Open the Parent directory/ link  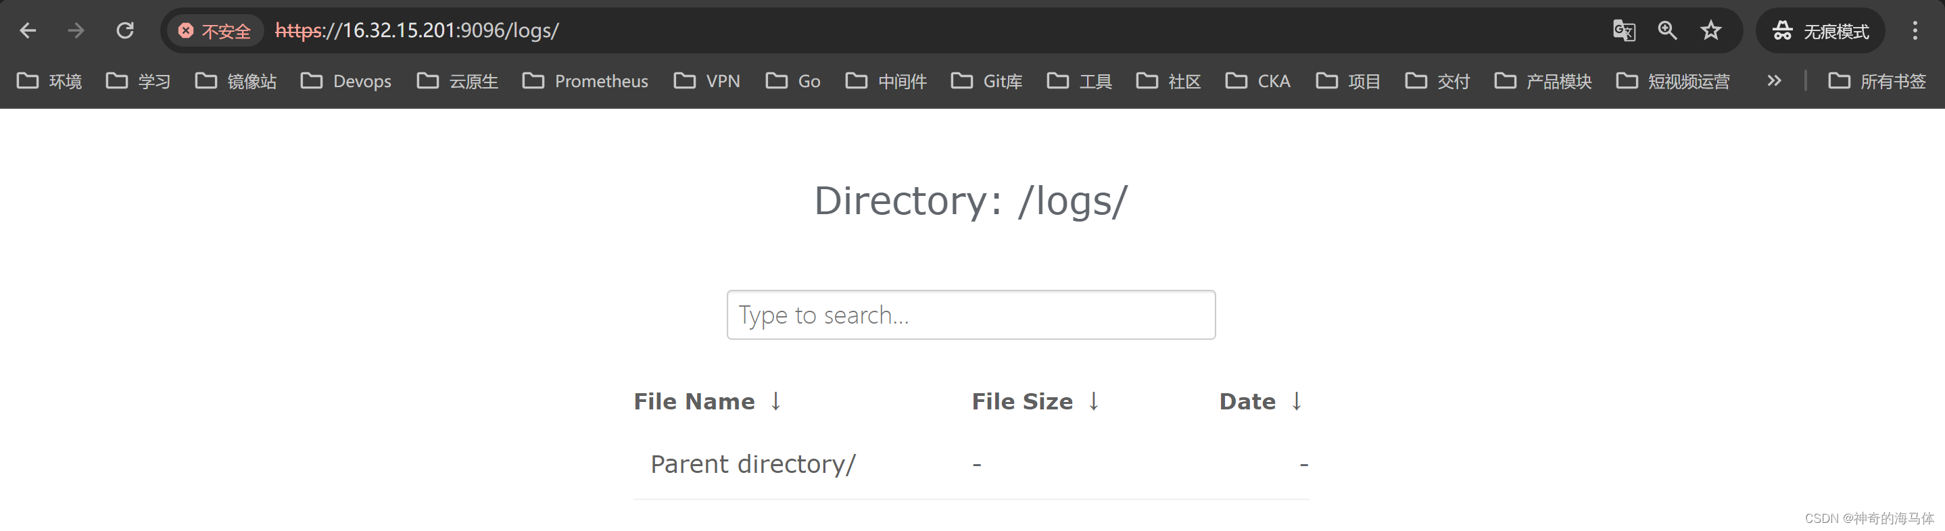coord(752,464)
